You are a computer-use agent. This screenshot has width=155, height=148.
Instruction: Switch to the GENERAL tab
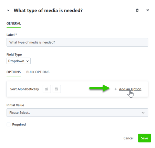point(13,24)
